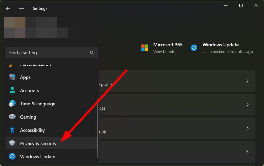
Task: Select Privacy & security from the menu
Action: tap(38, 143)
